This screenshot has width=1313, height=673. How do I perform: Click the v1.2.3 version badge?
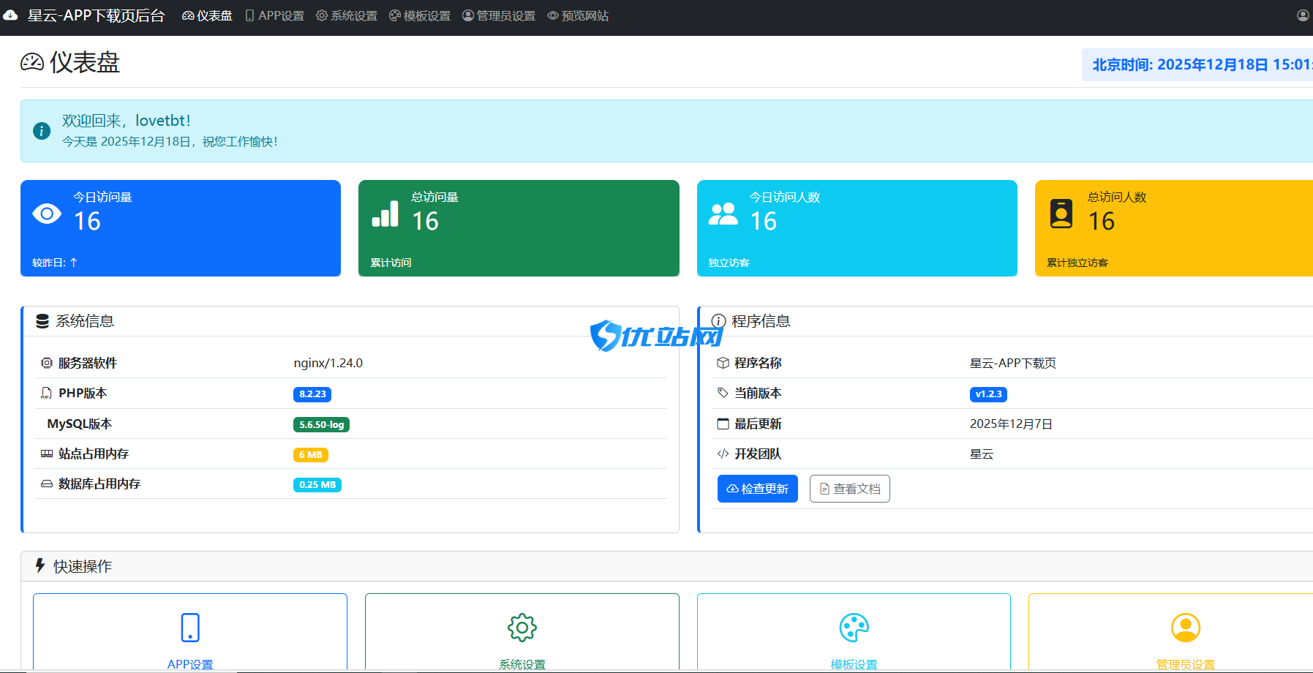point(987,394)
